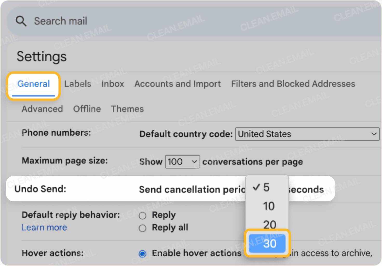Switch to the Themes settings tab
The height and width of the screenshot is (266, 382).
[x=127, y=109]
